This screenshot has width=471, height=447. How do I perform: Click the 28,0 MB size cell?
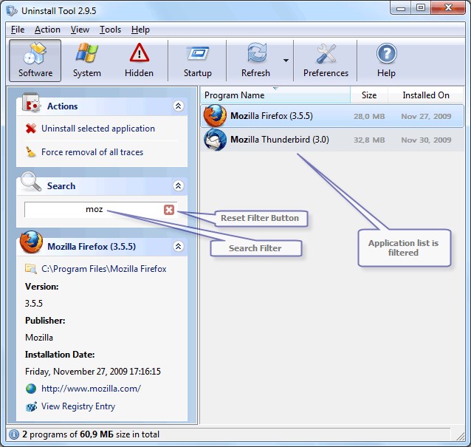click(x=369, y=116)
